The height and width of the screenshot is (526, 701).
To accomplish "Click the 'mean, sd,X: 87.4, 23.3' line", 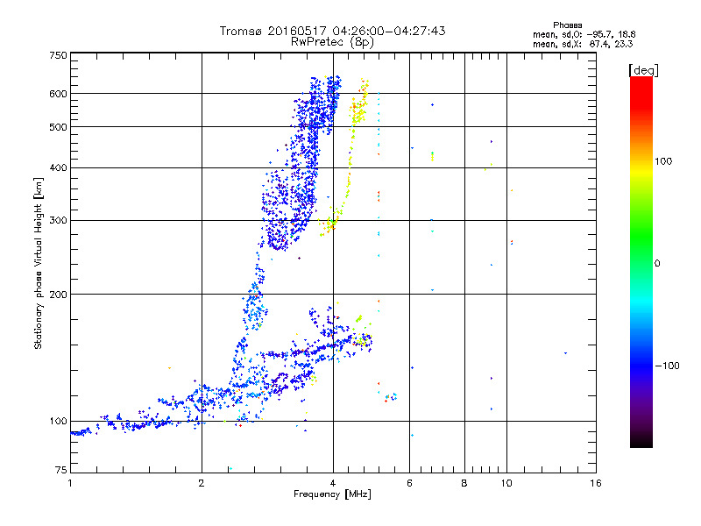I will tap(583, 44).
